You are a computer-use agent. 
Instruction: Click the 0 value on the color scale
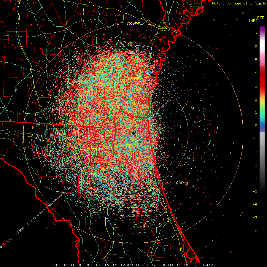click(x=256, y=126)
